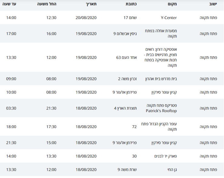Viewport: 224px width, 178px height.
Task: Select start time 12:00 in 'גן החי' row
Action: pos(51,170)
